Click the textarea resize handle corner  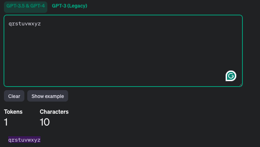pos(241,84)
